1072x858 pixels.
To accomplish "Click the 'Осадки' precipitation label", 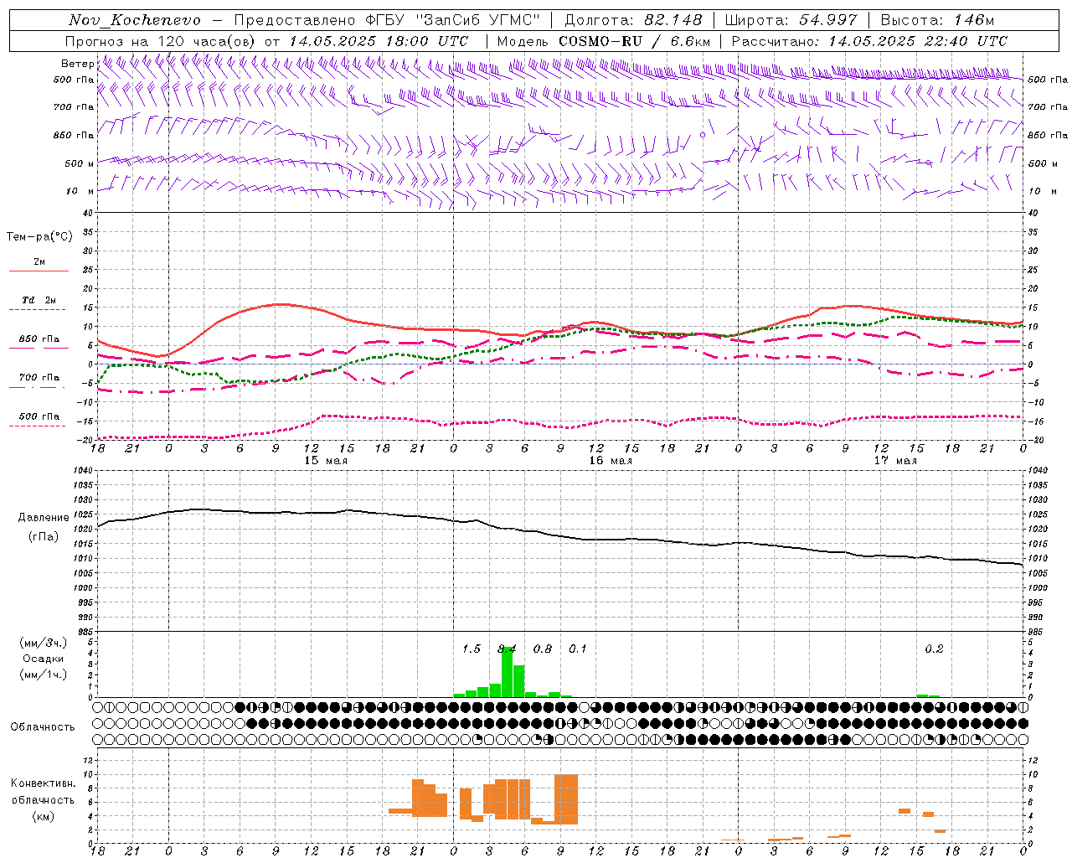I will point(43,659).
